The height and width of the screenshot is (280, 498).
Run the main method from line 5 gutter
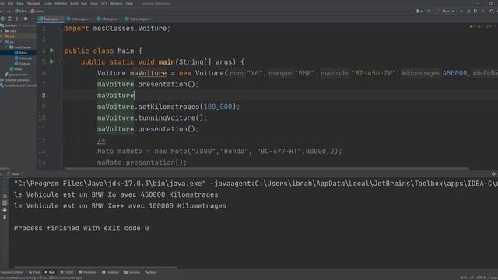coord(52,61)
